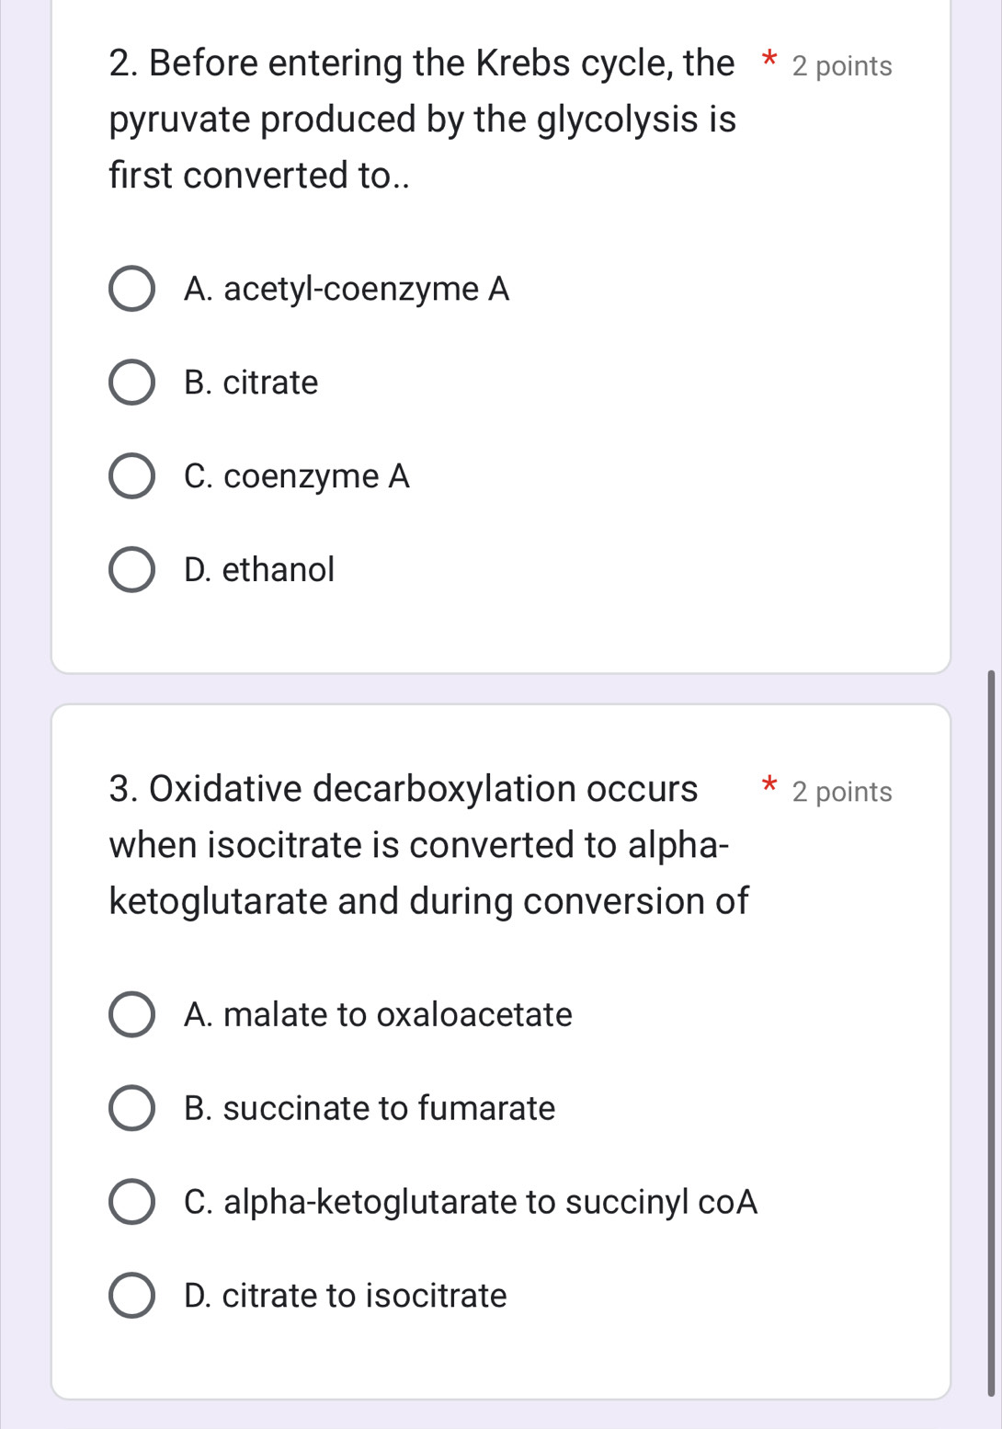Choose C. alpha-ketoglutarate to succinyl coA

131,1203
